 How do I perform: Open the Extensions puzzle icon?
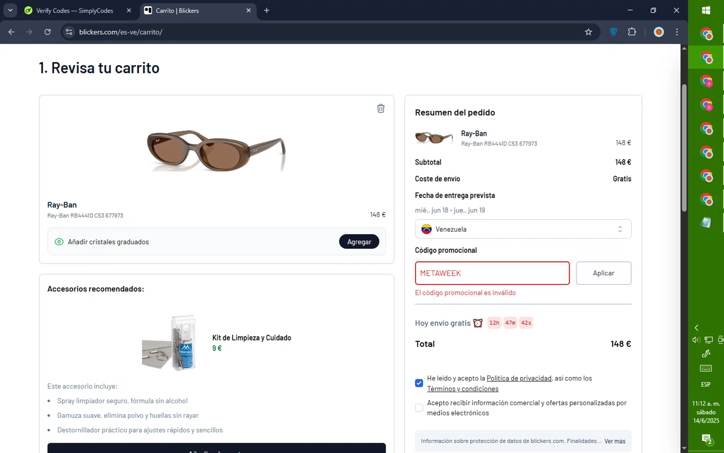[632, 32]
